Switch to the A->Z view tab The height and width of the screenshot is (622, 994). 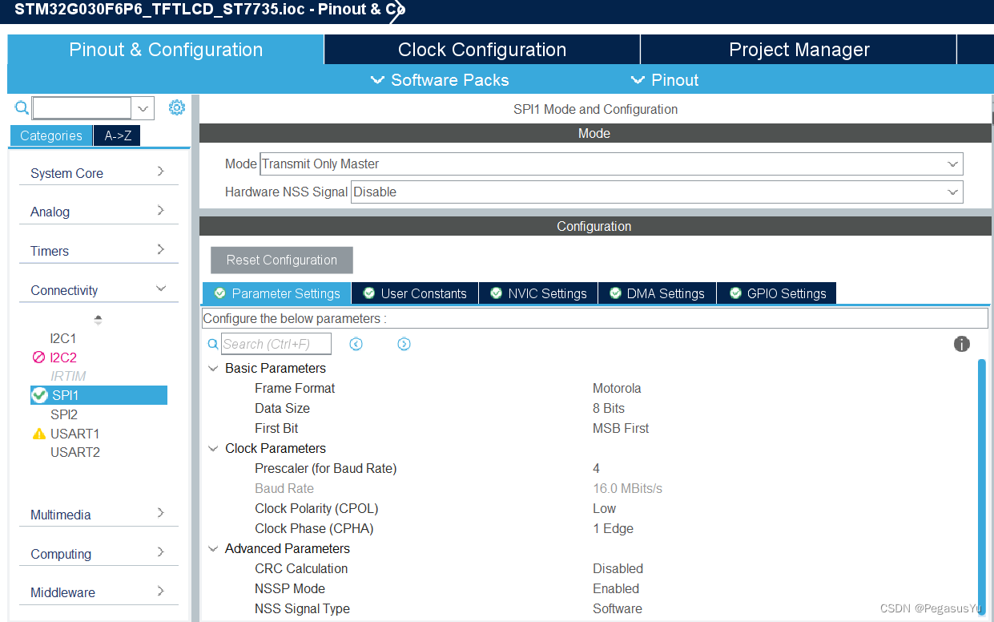click(x=118, y=135)
